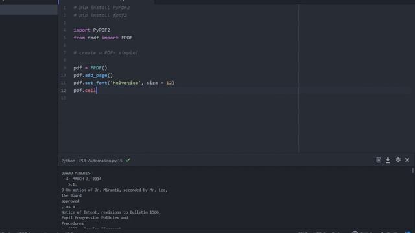Image resolution: width=415 pixels, height=233 pixels.
Task: Click the '# pip install PyPDF2' comment
Action: [102, 8]
